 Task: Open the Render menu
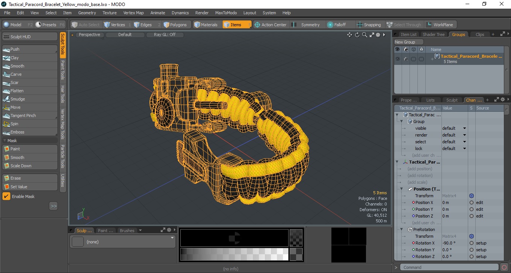[x=202, y=13]
